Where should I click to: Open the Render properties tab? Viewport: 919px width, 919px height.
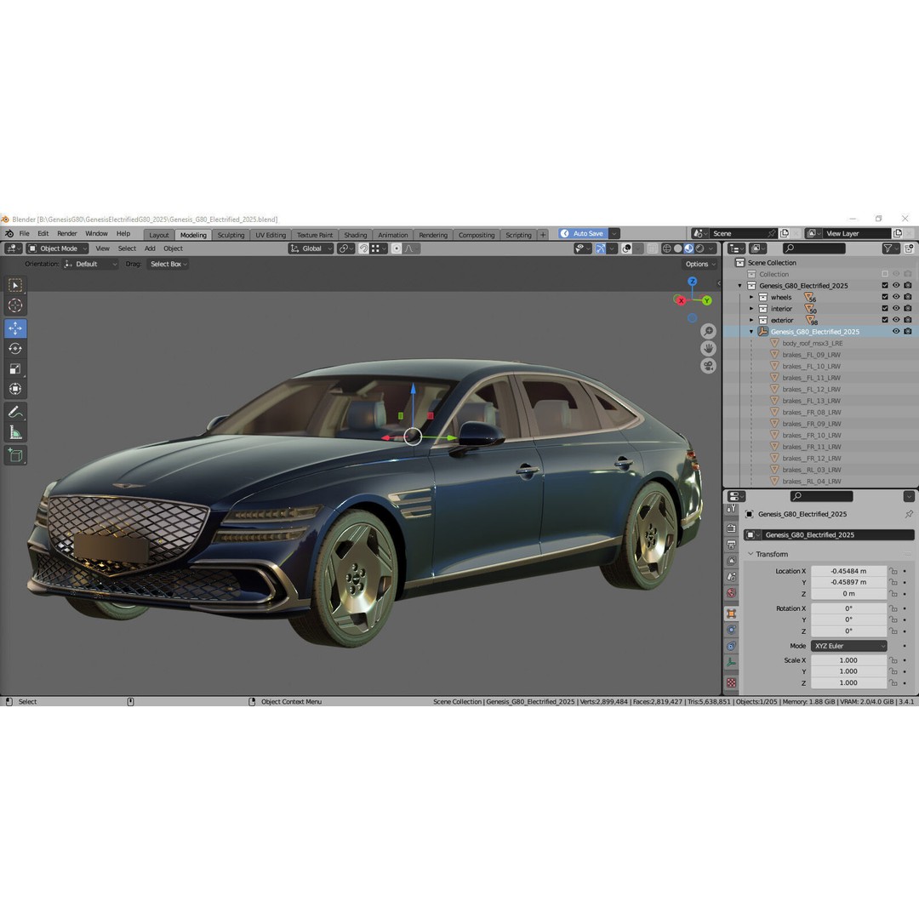732,528
